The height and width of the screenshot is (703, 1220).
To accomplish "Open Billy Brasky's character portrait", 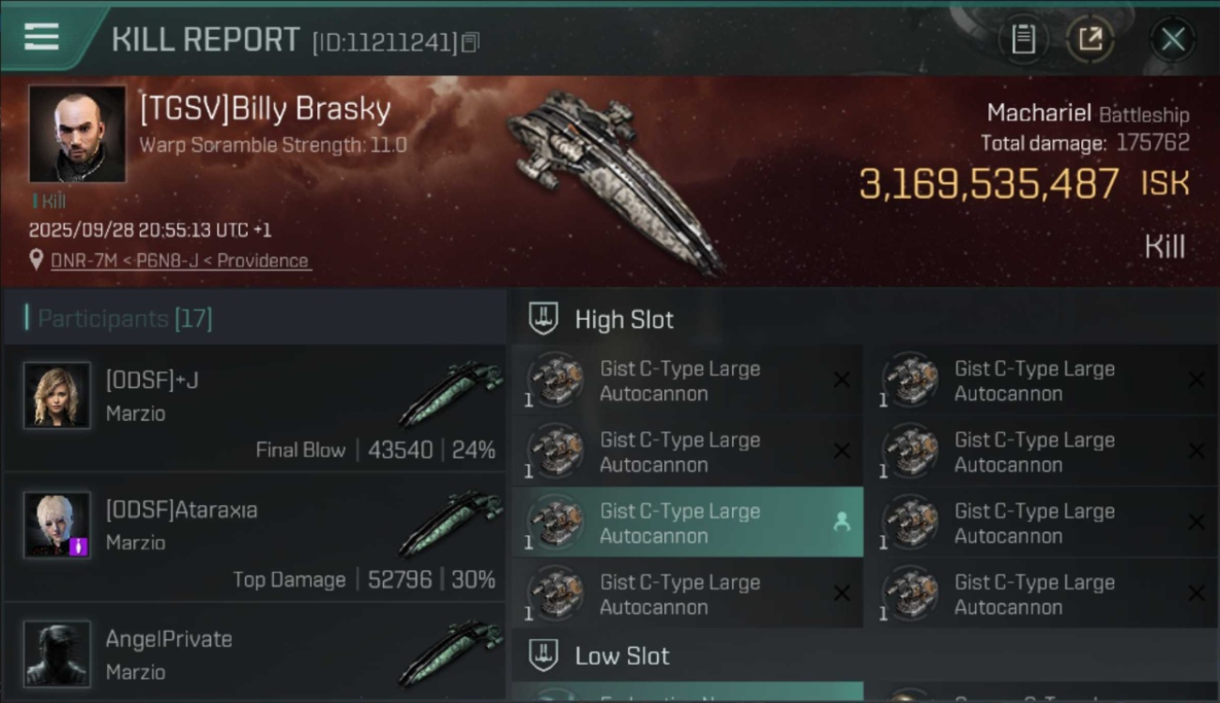I will [x=77, y=134].
